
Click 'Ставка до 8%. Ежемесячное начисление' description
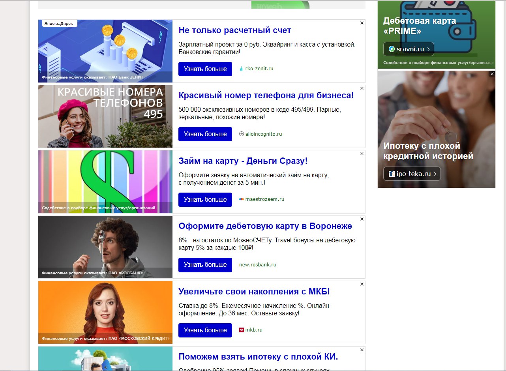point(254,309)
